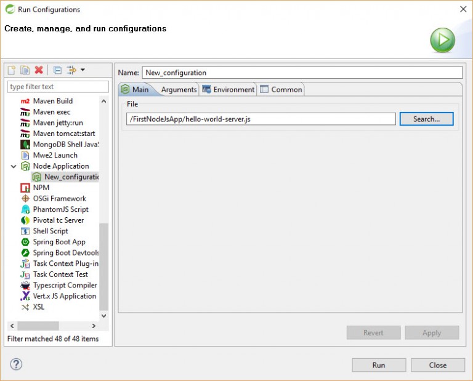Click the NPM icon

tap(25, 188)
